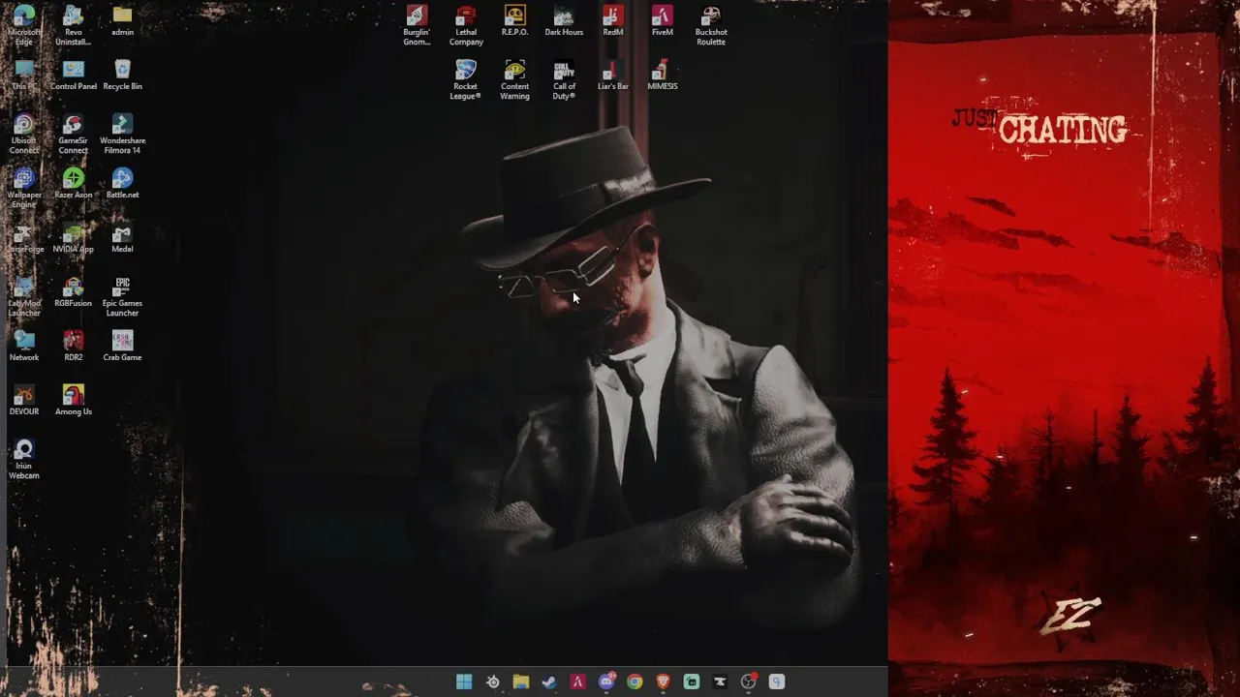Select the Battle.net desktop icon

122,183
